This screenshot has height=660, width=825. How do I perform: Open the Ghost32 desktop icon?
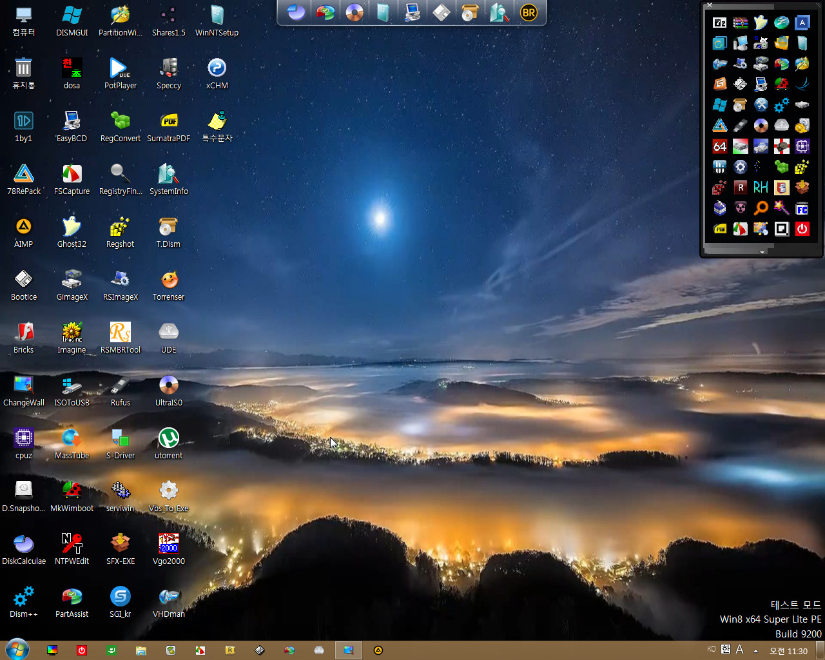[x=72, y=233]
